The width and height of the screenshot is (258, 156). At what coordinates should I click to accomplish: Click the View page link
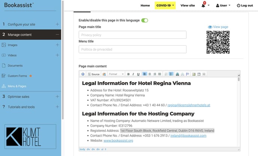coord(218,27)
